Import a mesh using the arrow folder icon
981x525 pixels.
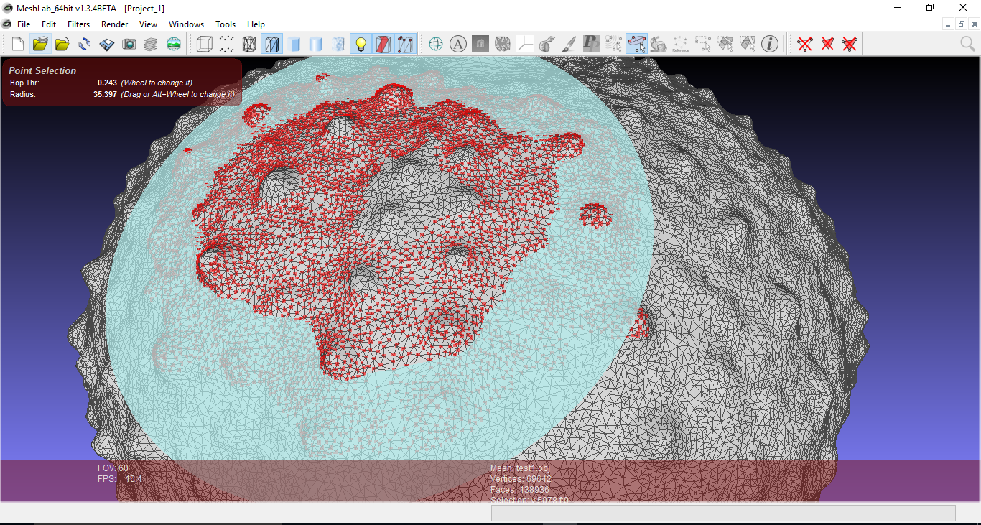[62, 44]
